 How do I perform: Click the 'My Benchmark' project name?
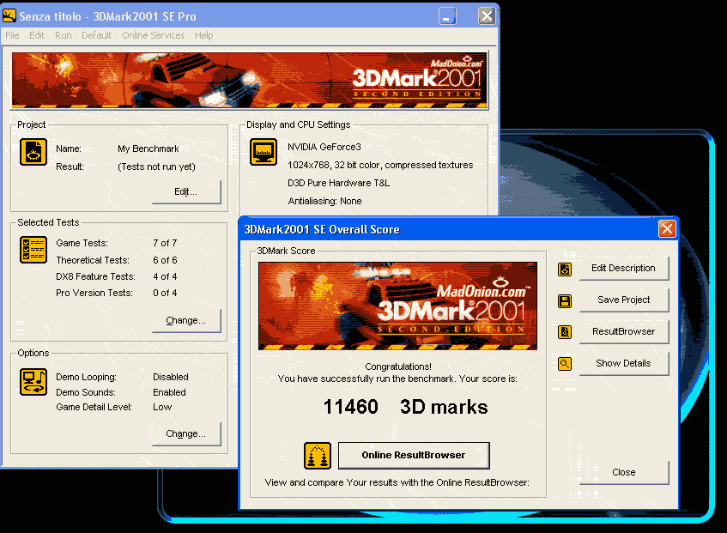pos(148,148)
